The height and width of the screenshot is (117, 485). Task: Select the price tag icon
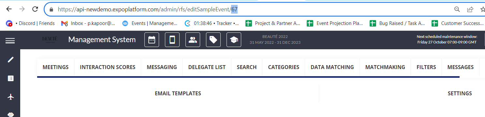coord(213,40)
